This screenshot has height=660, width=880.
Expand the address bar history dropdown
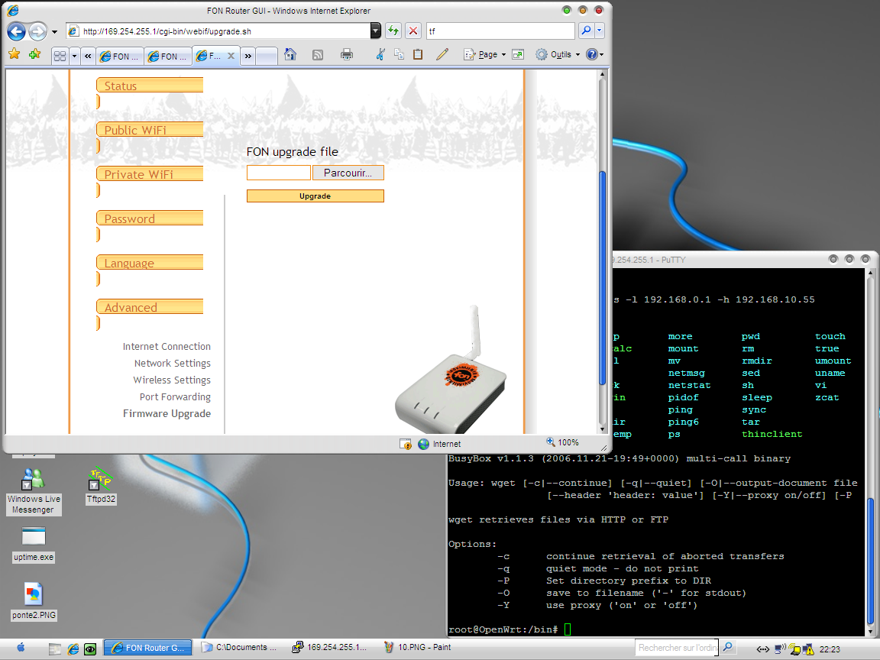[x=376, y=31]
